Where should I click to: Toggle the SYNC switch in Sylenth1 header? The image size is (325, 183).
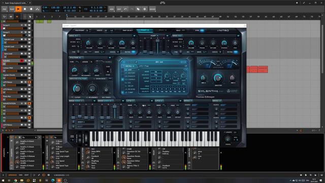pyautogui.click(x=202, y=30)
